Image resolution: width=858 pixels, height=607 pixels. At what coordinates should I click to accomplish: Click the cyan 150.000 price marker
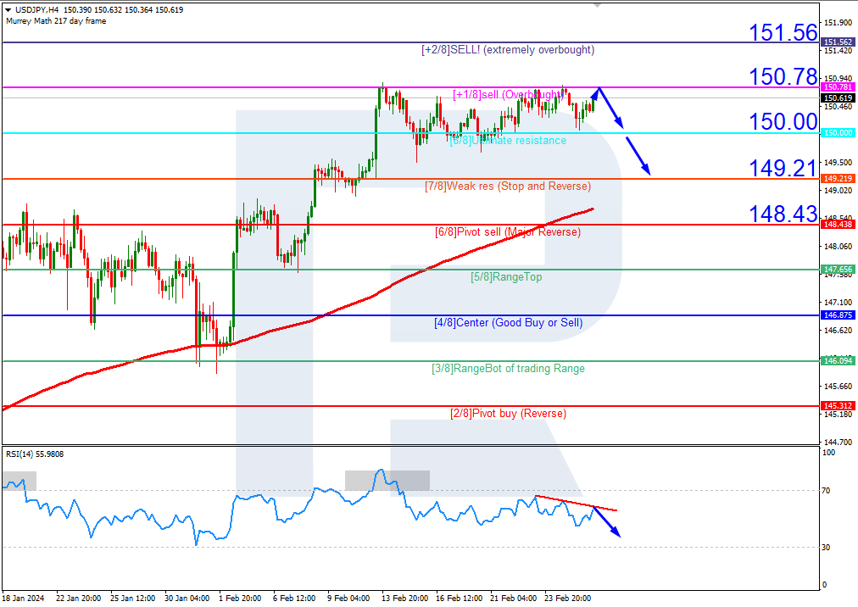click(836, 132)
